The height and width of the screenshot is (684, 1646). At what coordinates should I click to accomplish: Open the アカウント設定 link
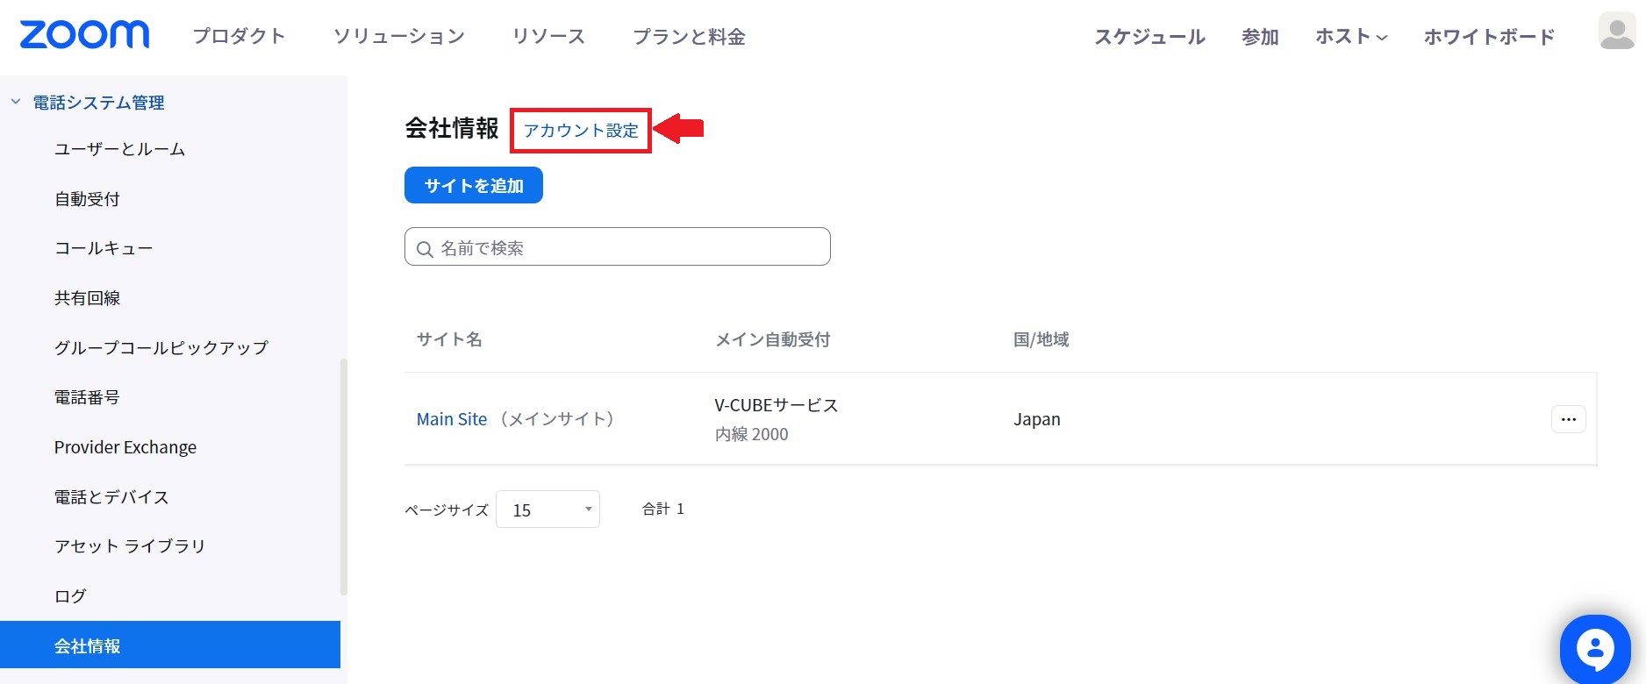(x=581, y=131)
